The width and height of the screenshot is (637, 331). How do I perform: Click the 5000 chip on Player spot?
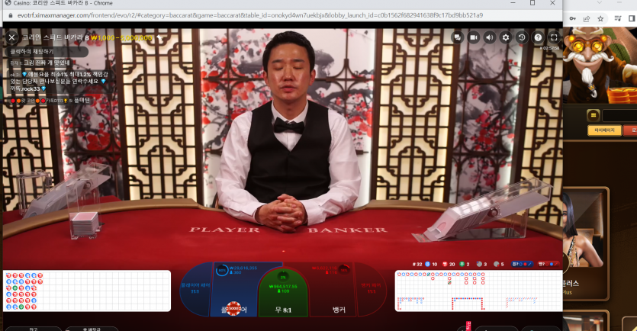click(x=233, y=308)
